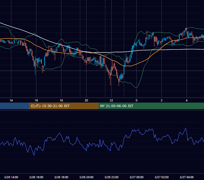The width and height of the screenshot is (204, 180).
Task: Click the 3/26 14:00 time label
Action: point(11,177)
